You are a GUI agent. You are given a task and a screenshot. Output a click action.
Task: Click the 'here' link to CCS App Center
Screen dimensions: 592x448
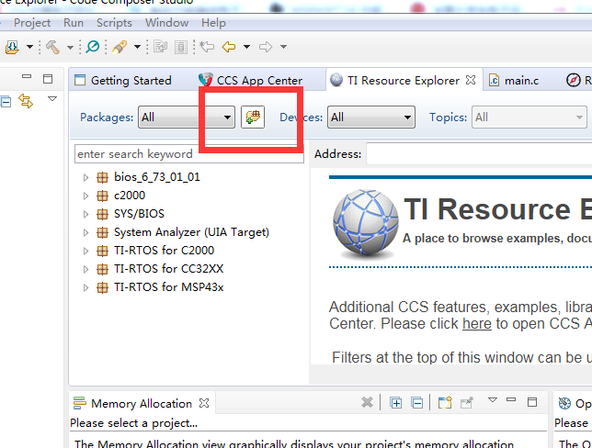tap(477, 324)
